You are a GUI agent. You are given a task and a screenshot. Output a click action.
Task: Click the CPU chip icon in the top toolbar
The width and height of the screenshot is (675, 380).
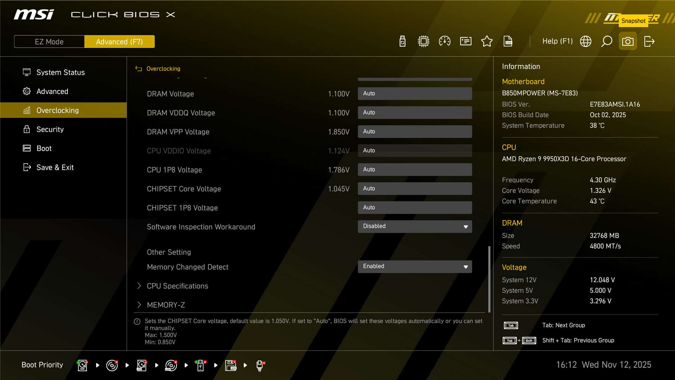(x=424, y=42)
